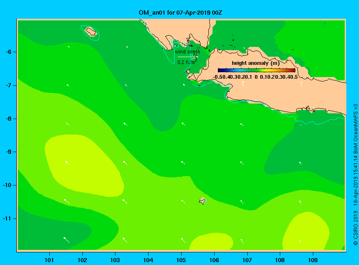Image resolution: width=359 pixels, height=265 pixels.
Task: Click the latitude label '-8'
Action: [x=8, y=119]
